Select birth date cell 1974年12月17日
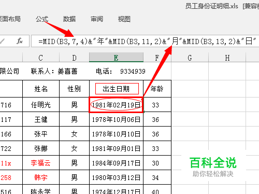Screen dimensions: 259x194 117,189
